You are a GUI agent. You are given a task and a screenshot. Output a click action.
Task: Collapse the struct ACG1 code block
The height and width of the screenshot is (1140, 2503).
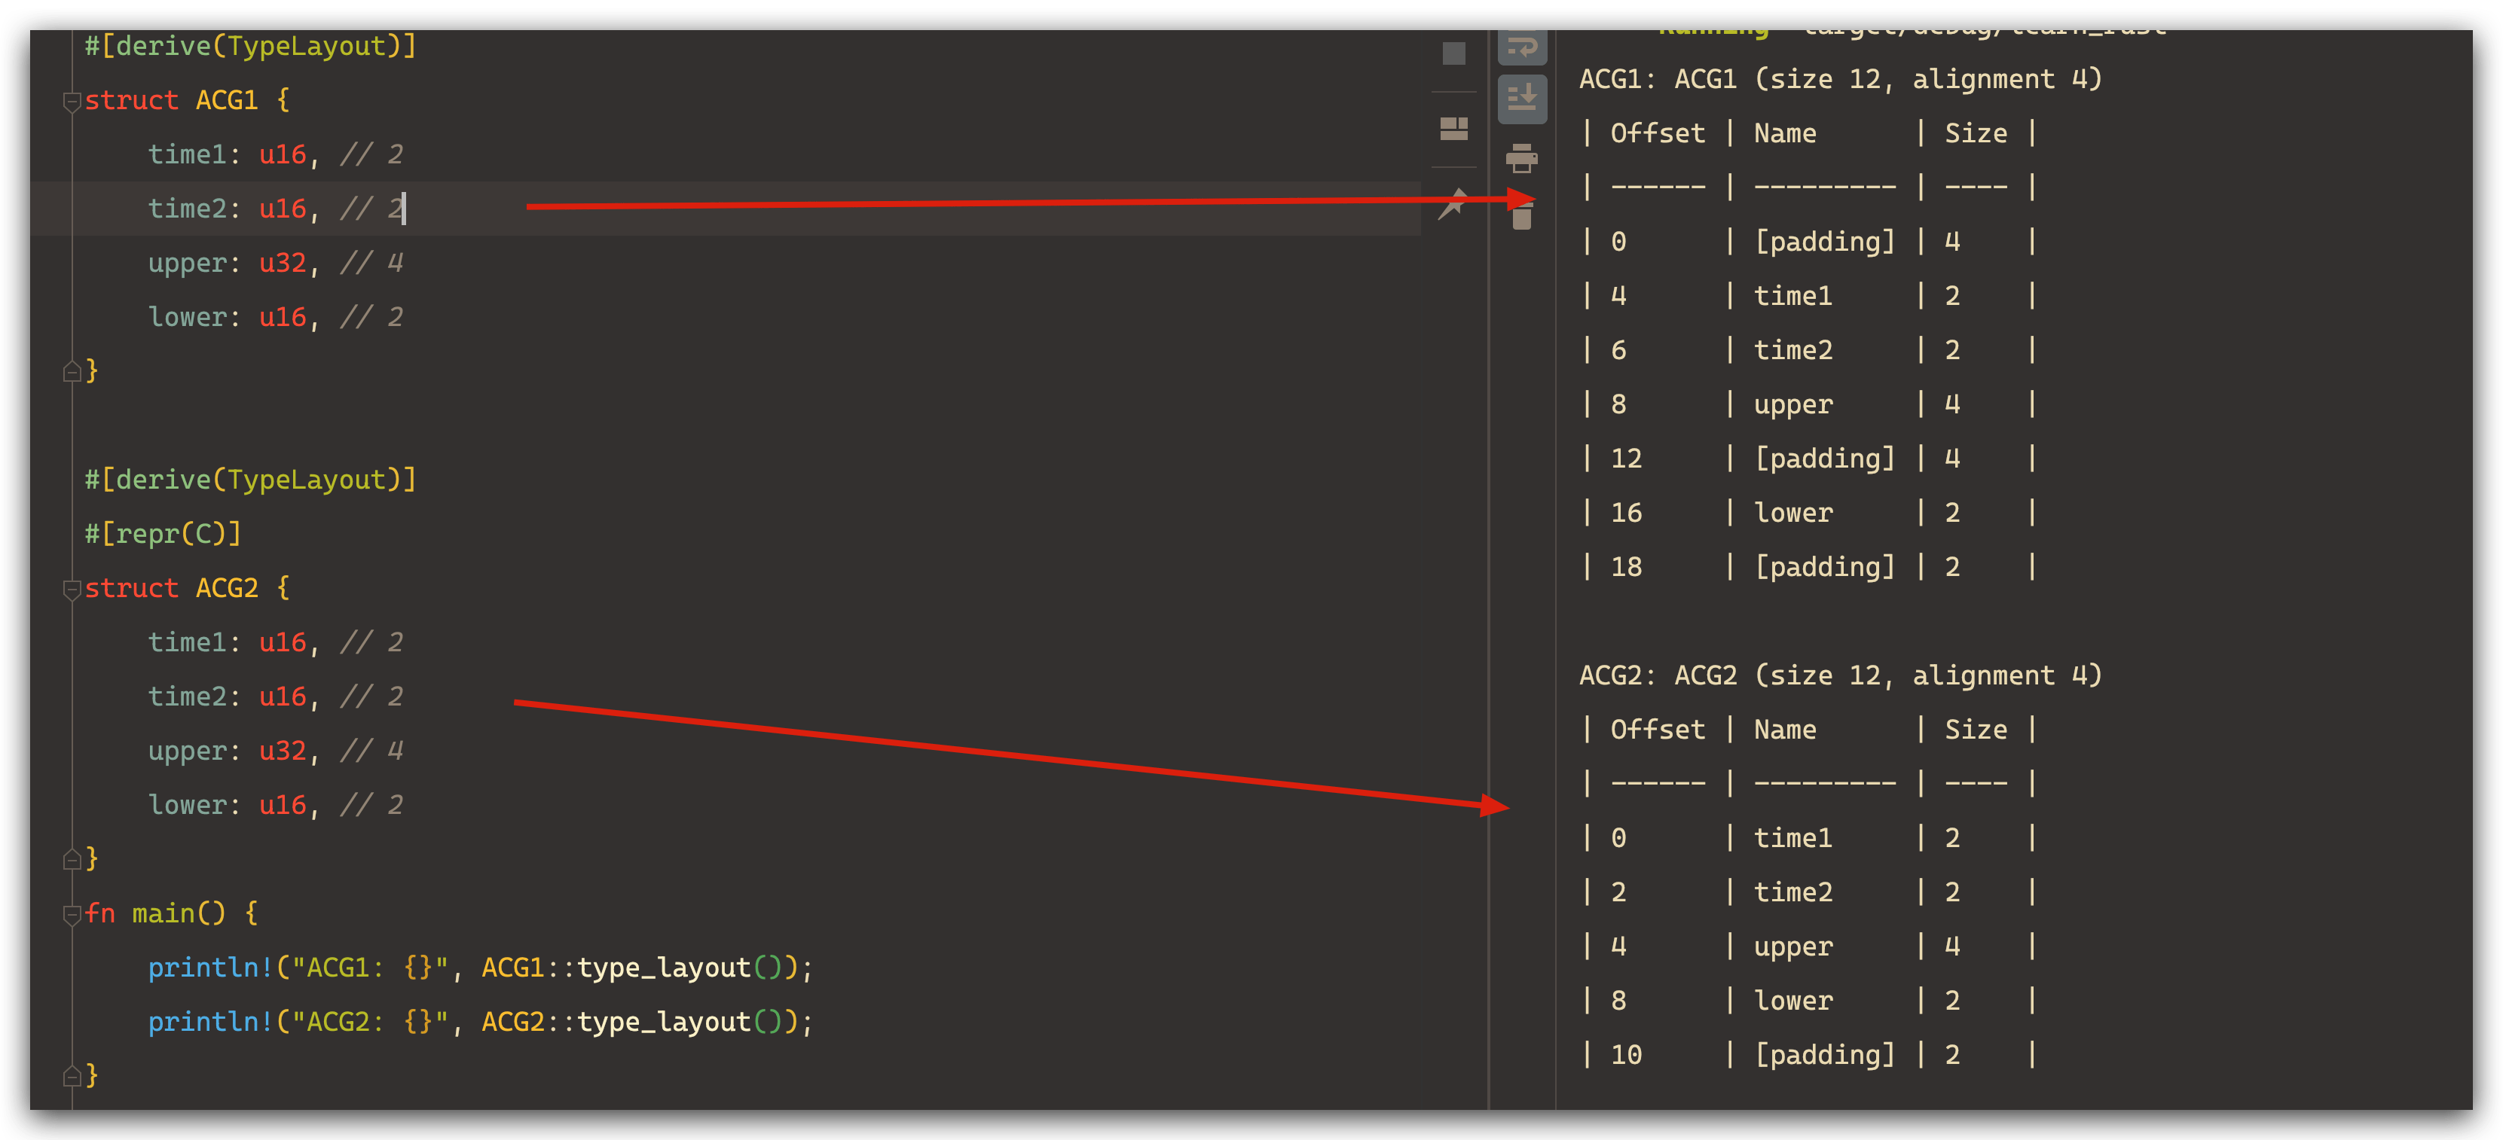[71, 100]
